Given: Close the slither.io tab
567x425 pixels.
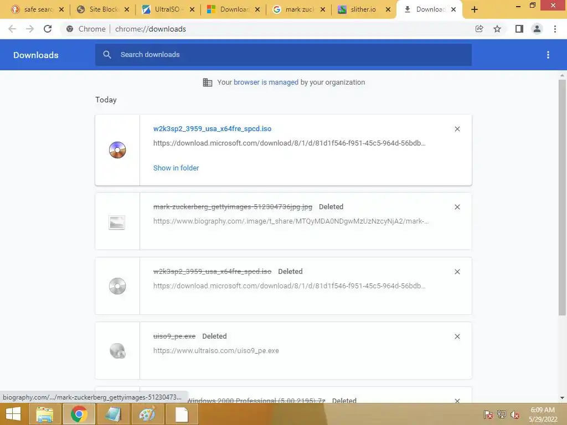Looking at the screenshot, I should pos(388,9).
